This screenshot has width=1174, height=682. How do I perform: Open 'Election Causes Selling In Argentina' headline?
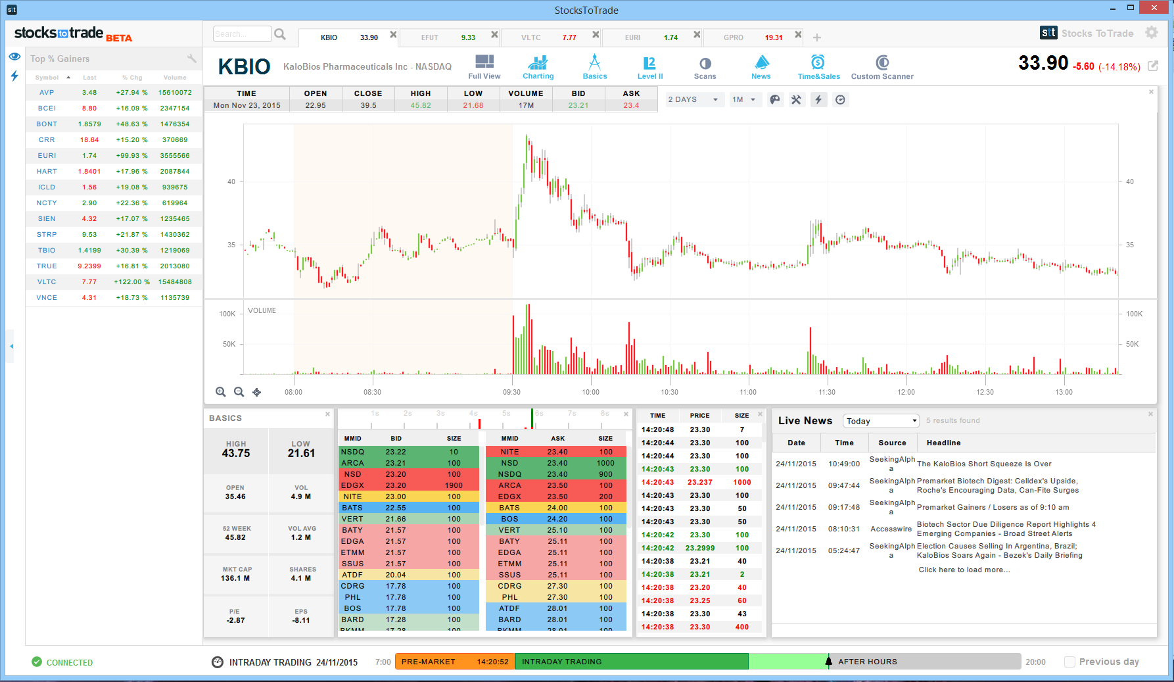point(1000,550)
